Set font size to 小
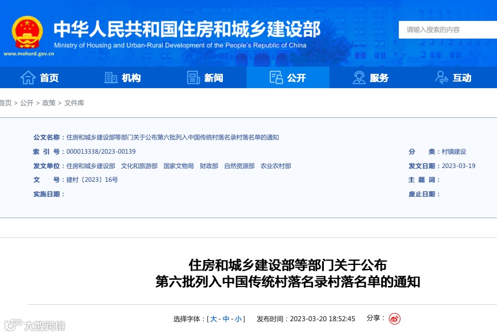 [238, 319]
